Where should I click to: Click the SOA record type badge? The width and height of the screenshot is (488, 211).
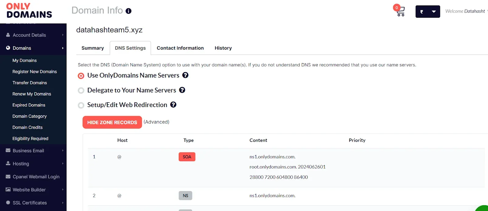coord(187,157)
